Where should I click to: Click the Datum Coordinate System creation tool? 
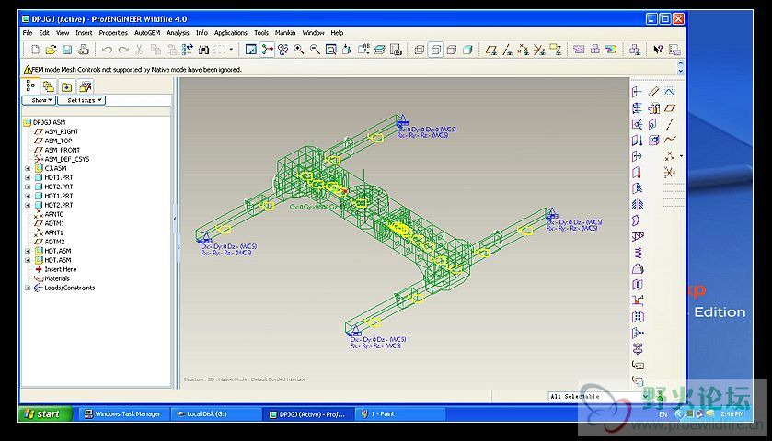click(x=670, y=173)
